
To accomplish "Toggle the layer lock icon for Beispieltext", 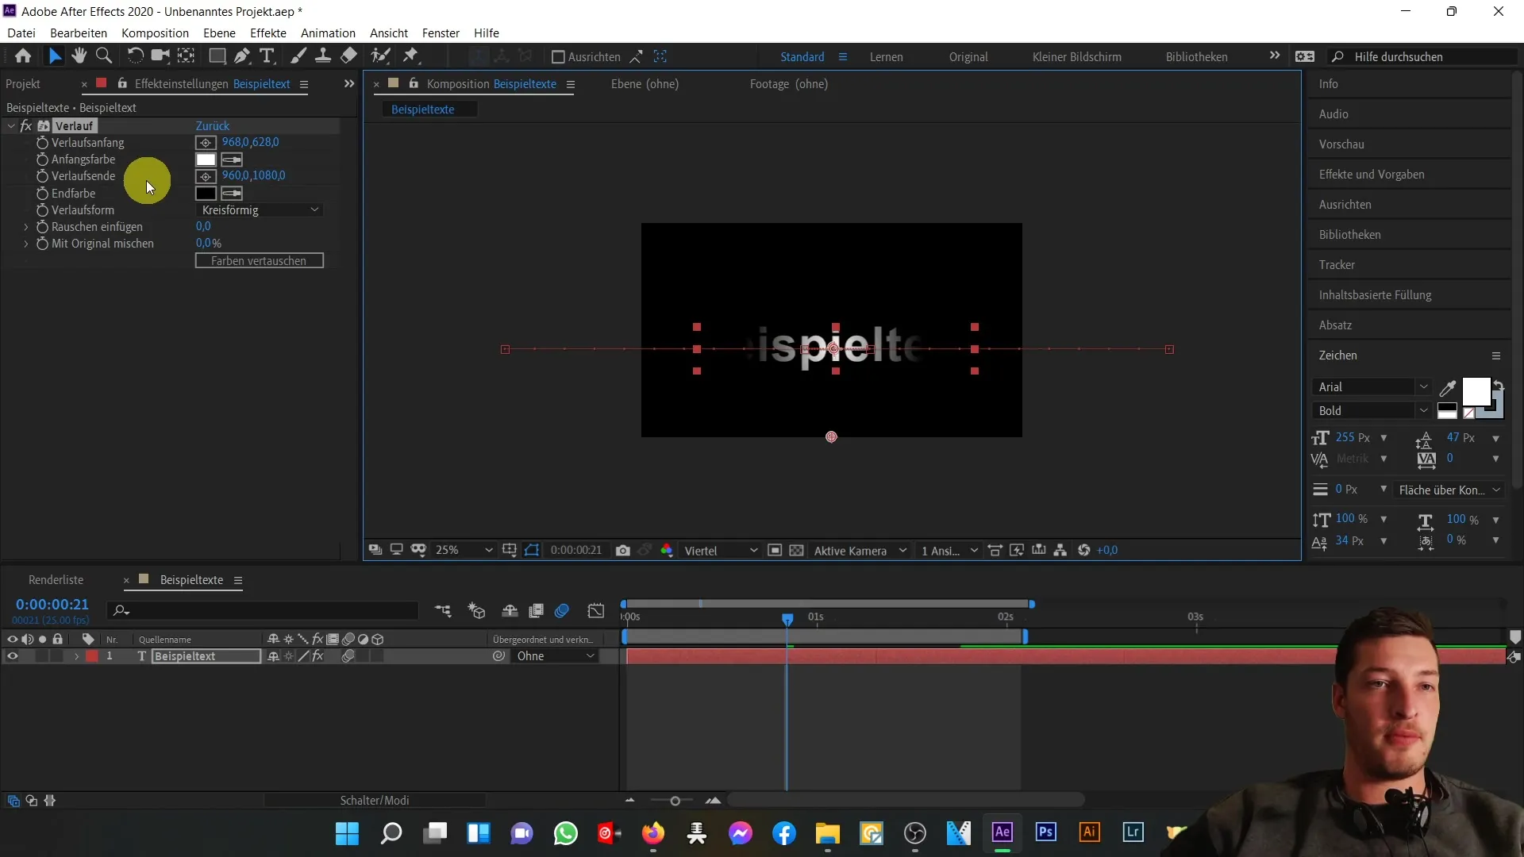I will tap(56, 655).
